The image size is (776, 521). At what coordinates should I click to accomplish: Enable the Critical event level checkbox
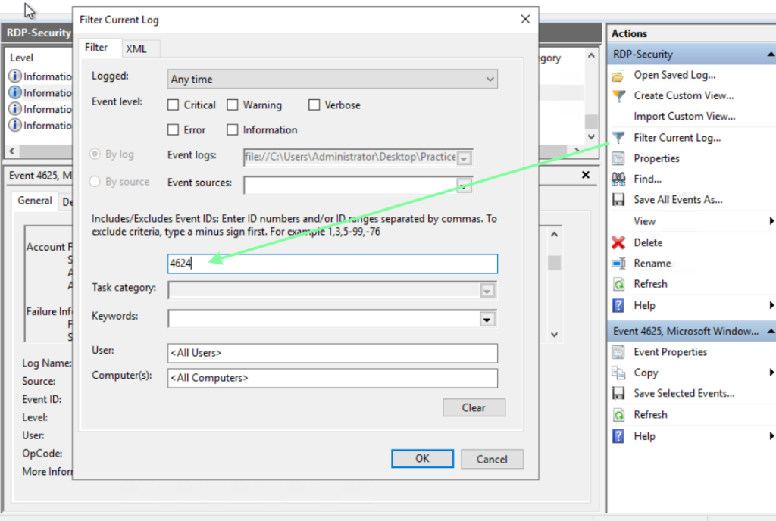click(174, 105)
